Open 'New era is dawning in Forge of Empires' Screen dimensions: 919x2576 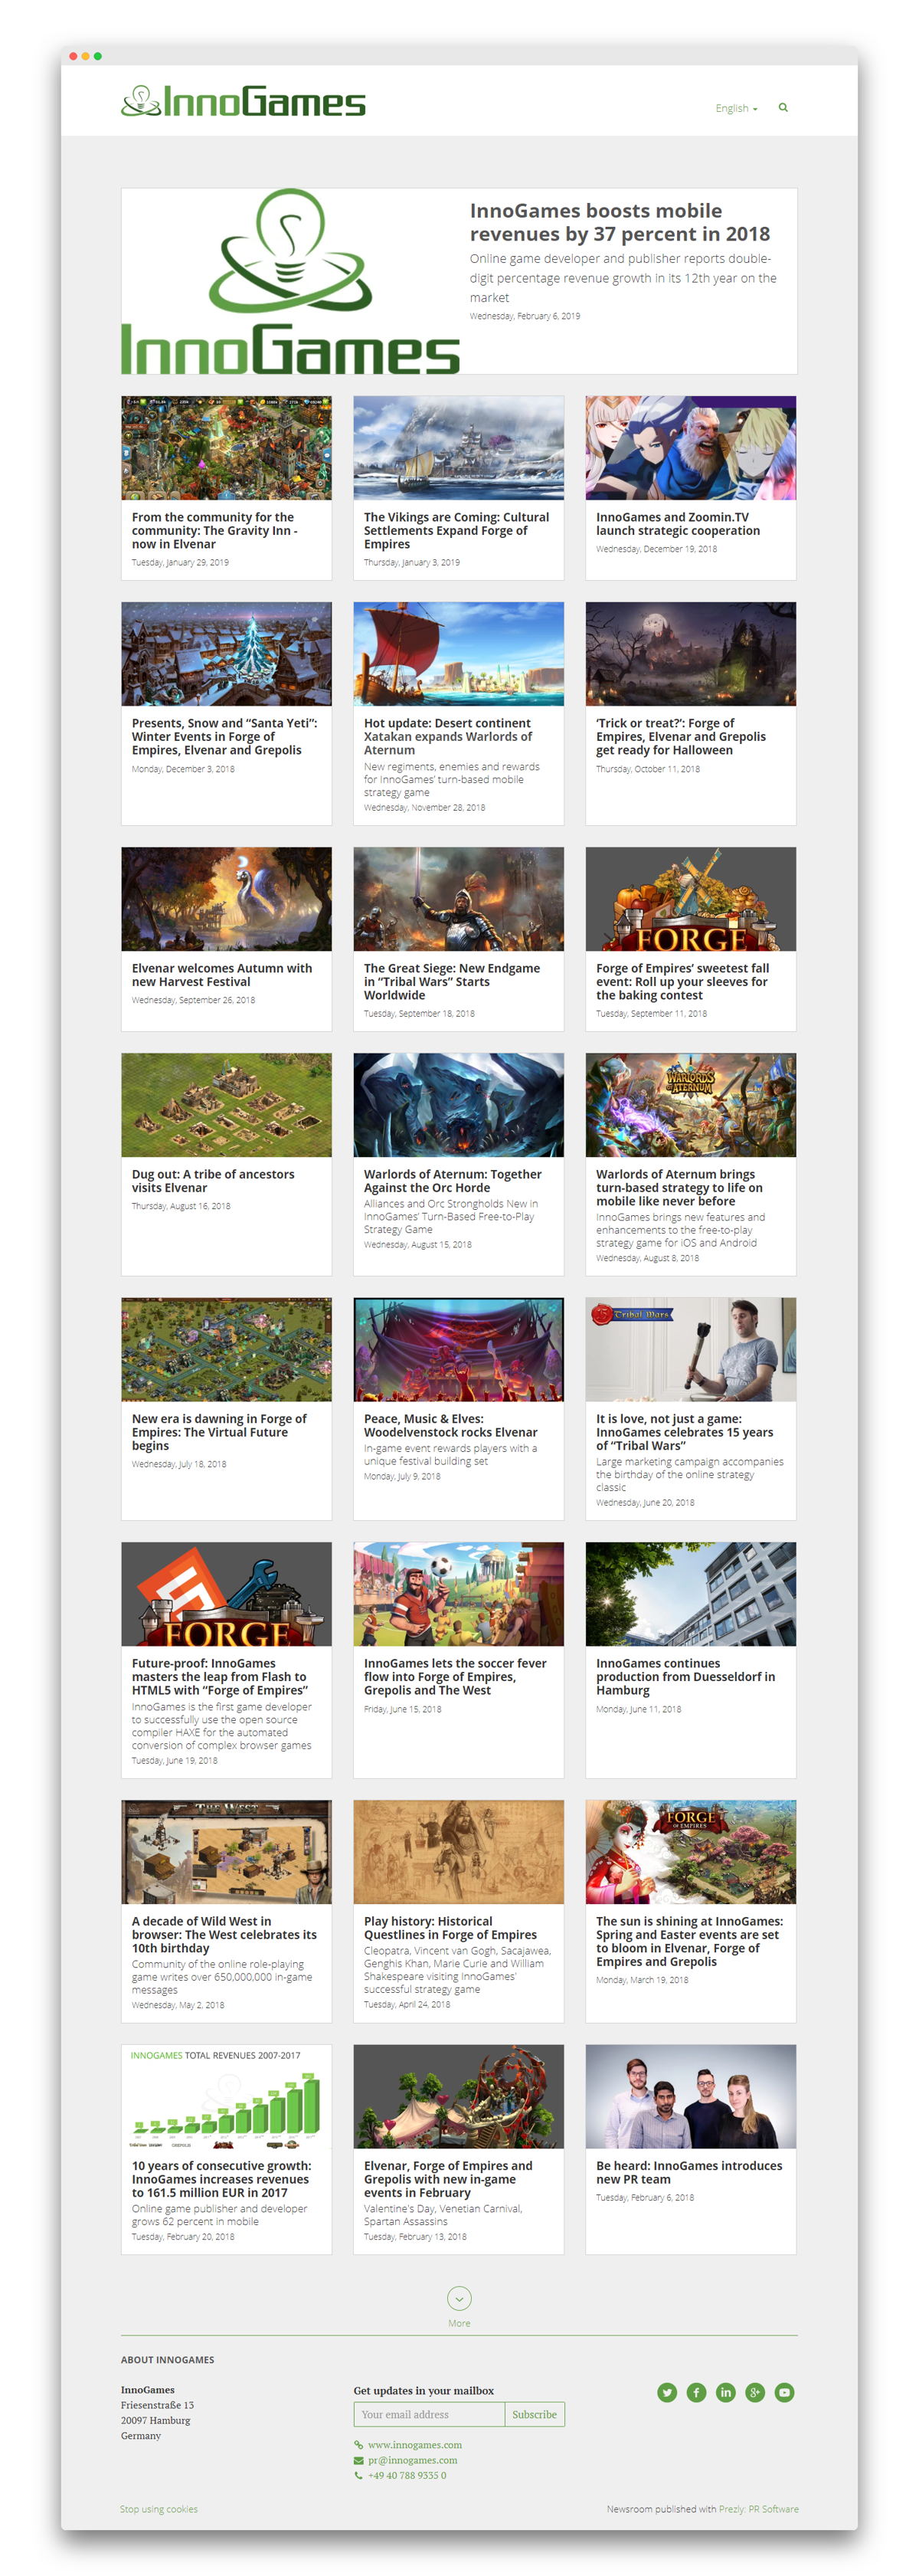coord(219,1432)
